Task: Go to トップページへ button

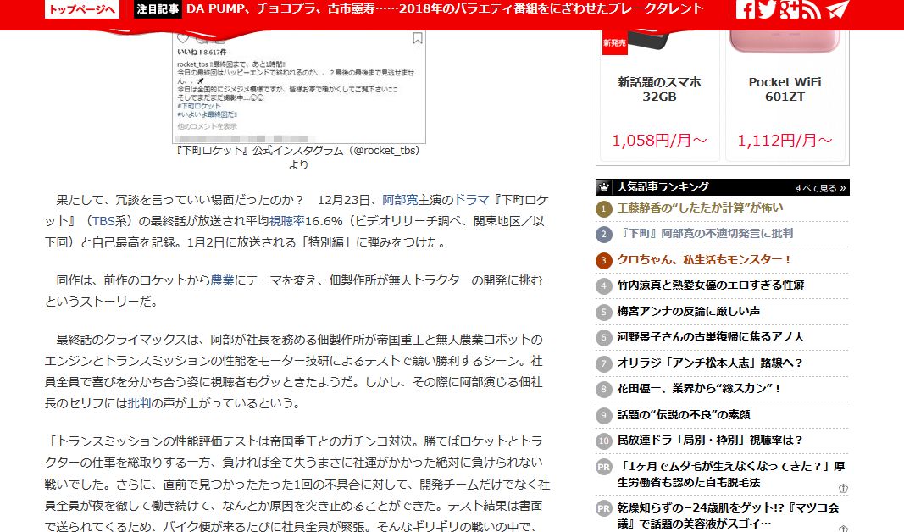Action: pos(82,9)
